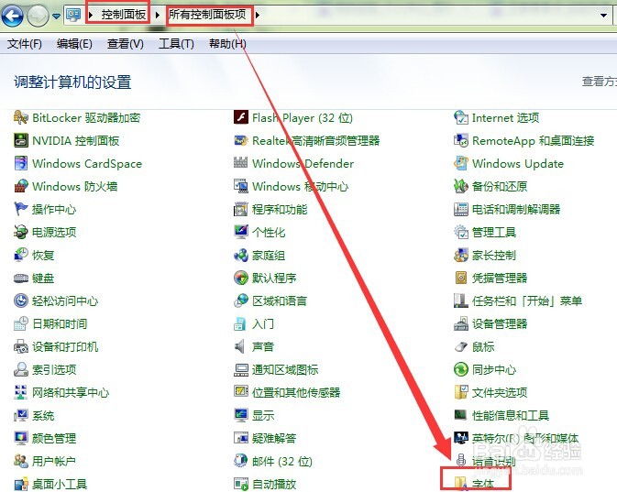Open BitLocker 驱动器加密 icon

pyautogui.click(x=21, y=117)
